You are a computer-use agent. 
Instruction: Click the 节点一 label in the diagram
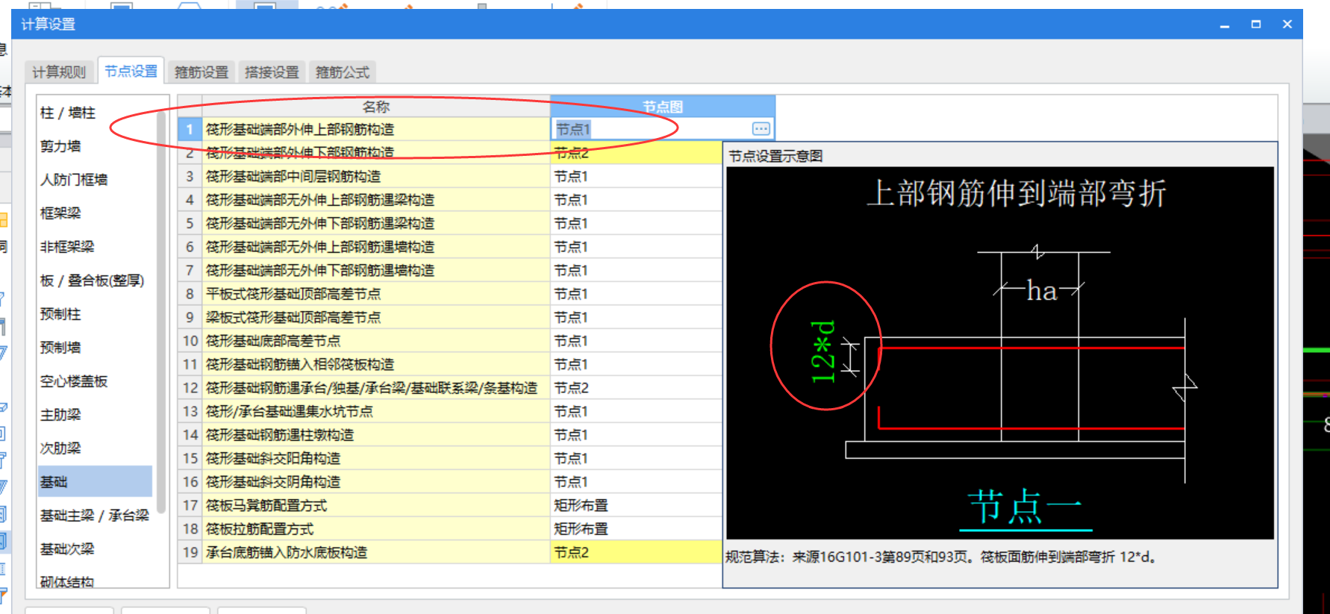[x=1025, y=507]
